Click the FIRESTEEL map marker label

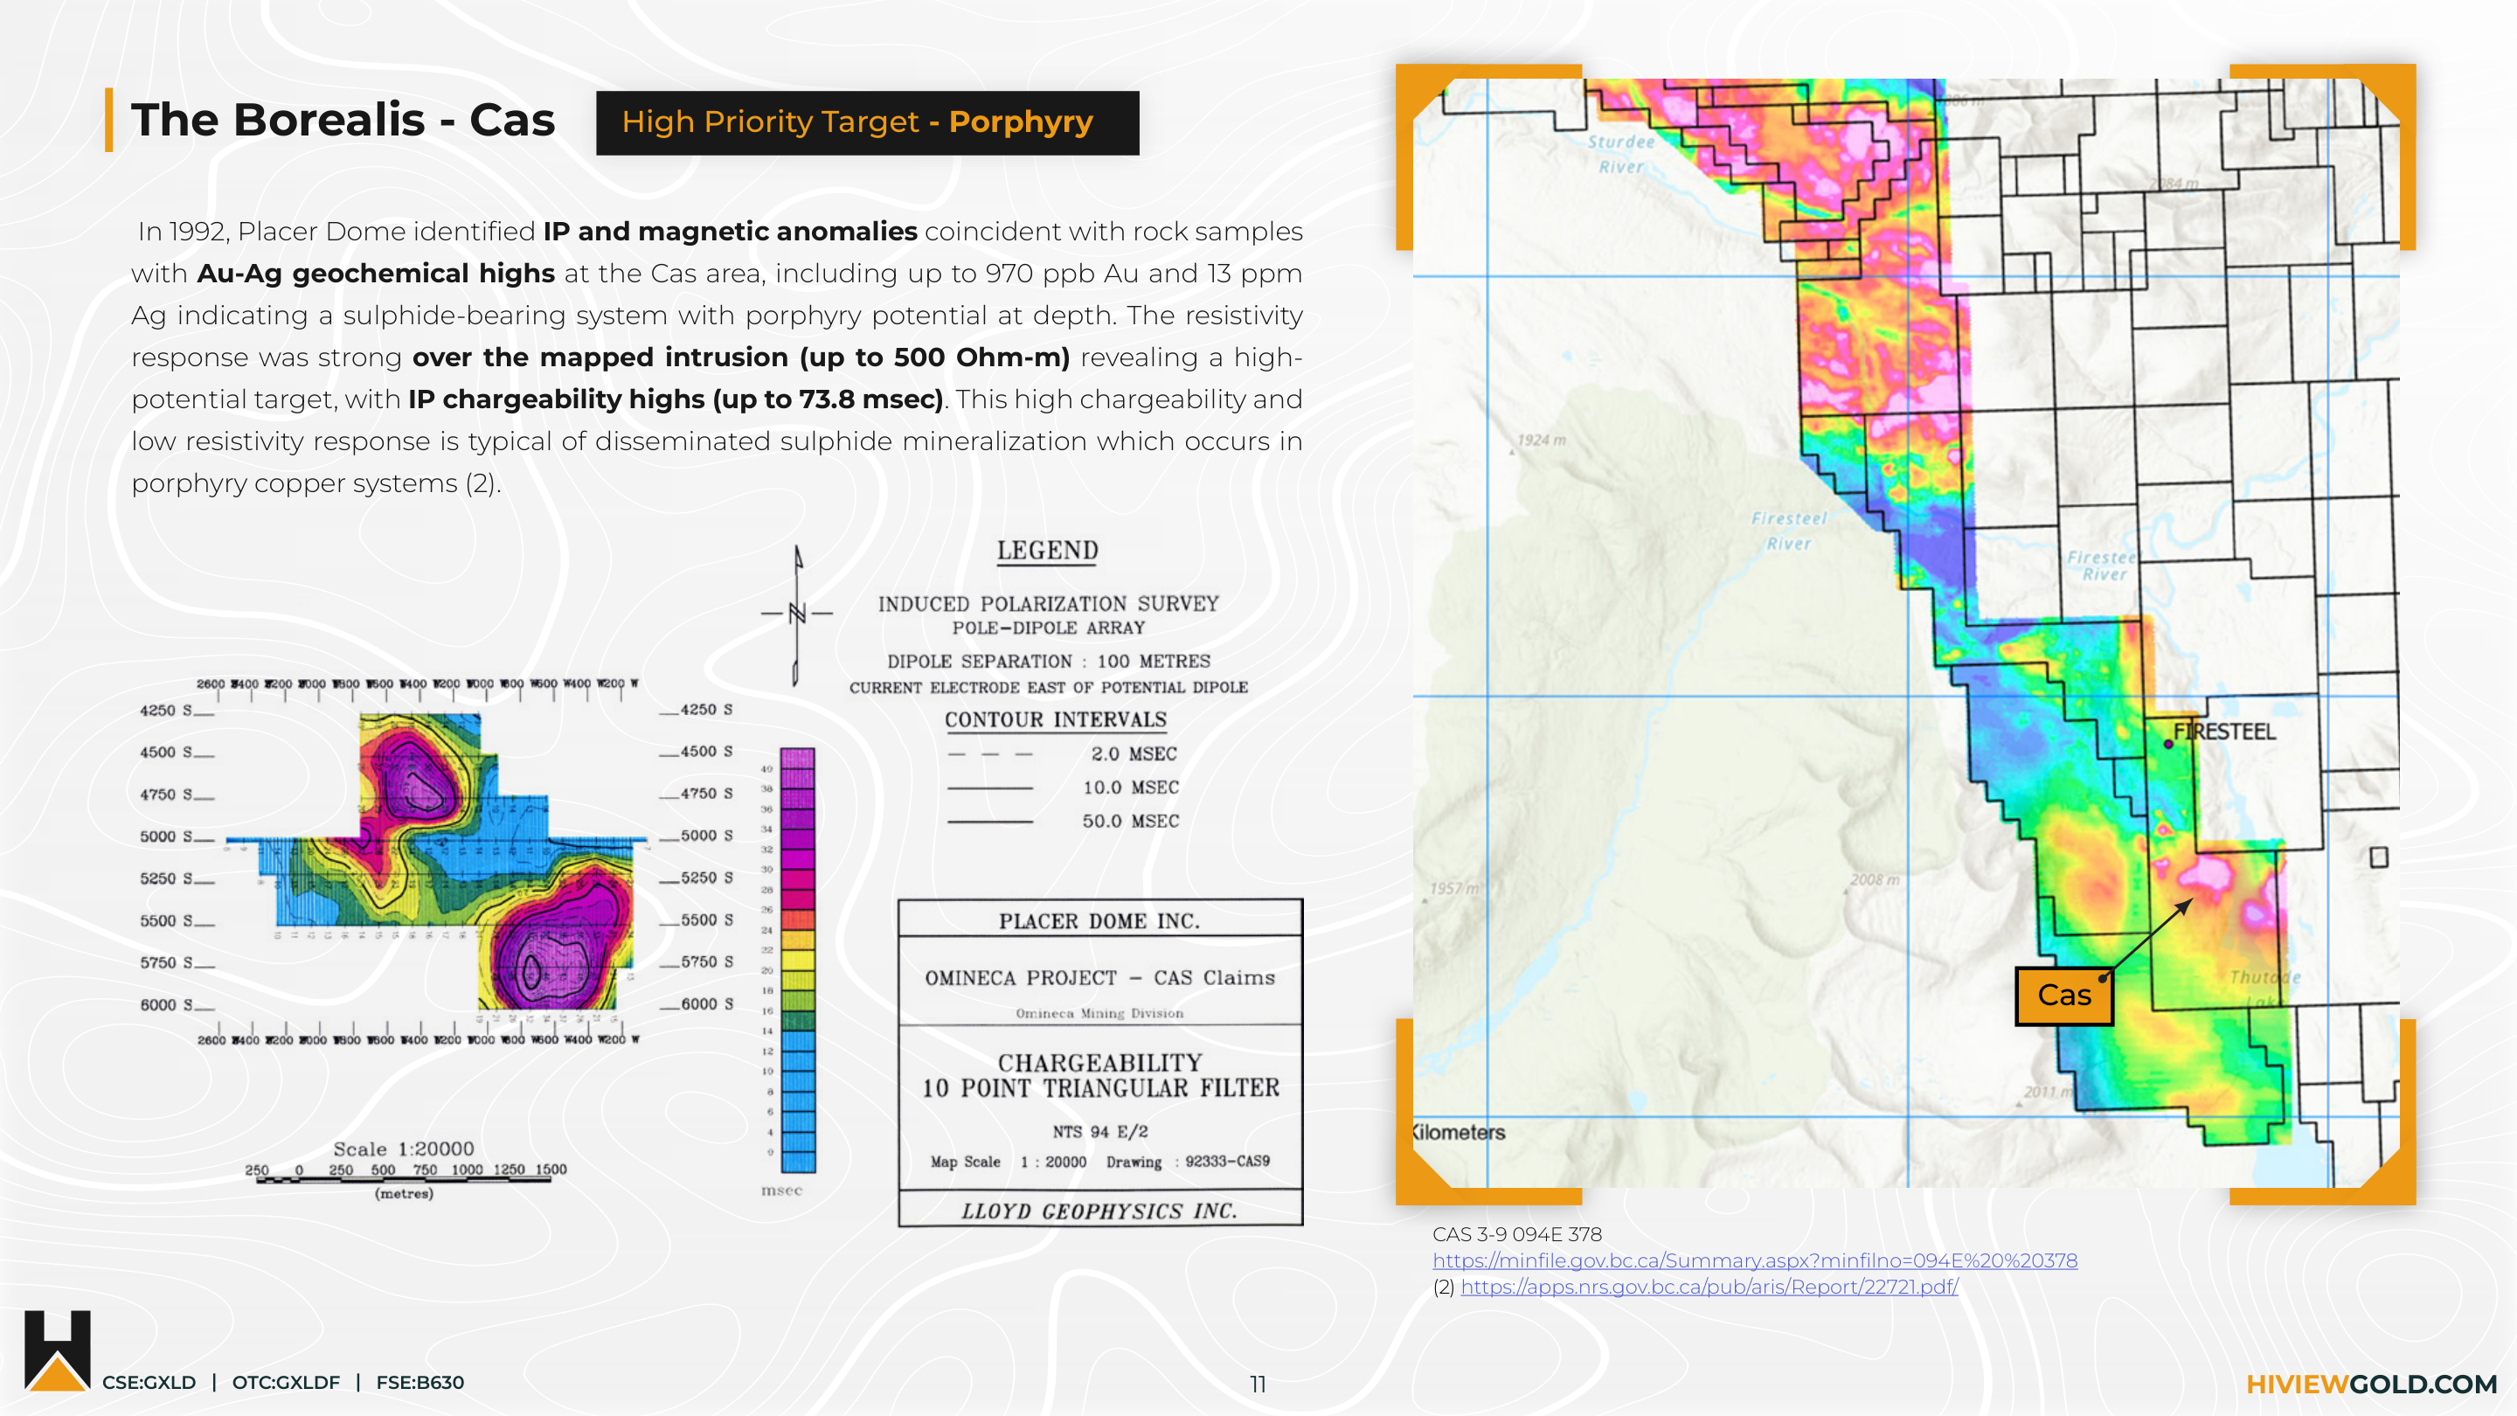tap(2224, 731)
